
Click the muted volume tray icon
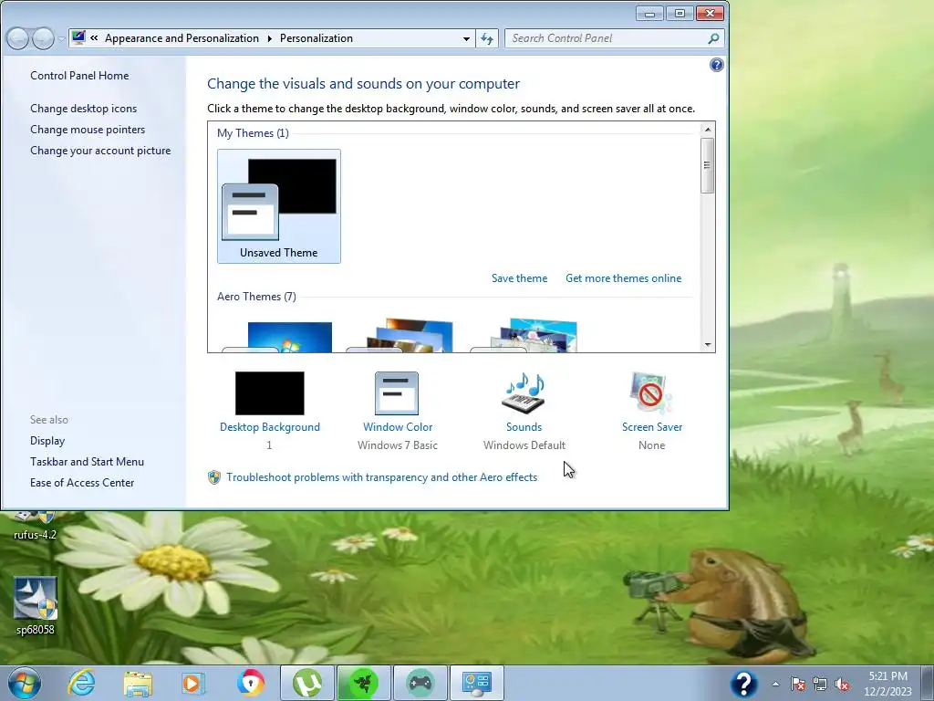tap(842, 684)
